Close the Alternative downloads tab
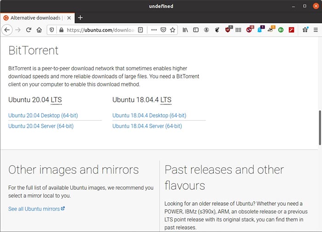Viewport: 322px width, 232px height. pos(69,18)
